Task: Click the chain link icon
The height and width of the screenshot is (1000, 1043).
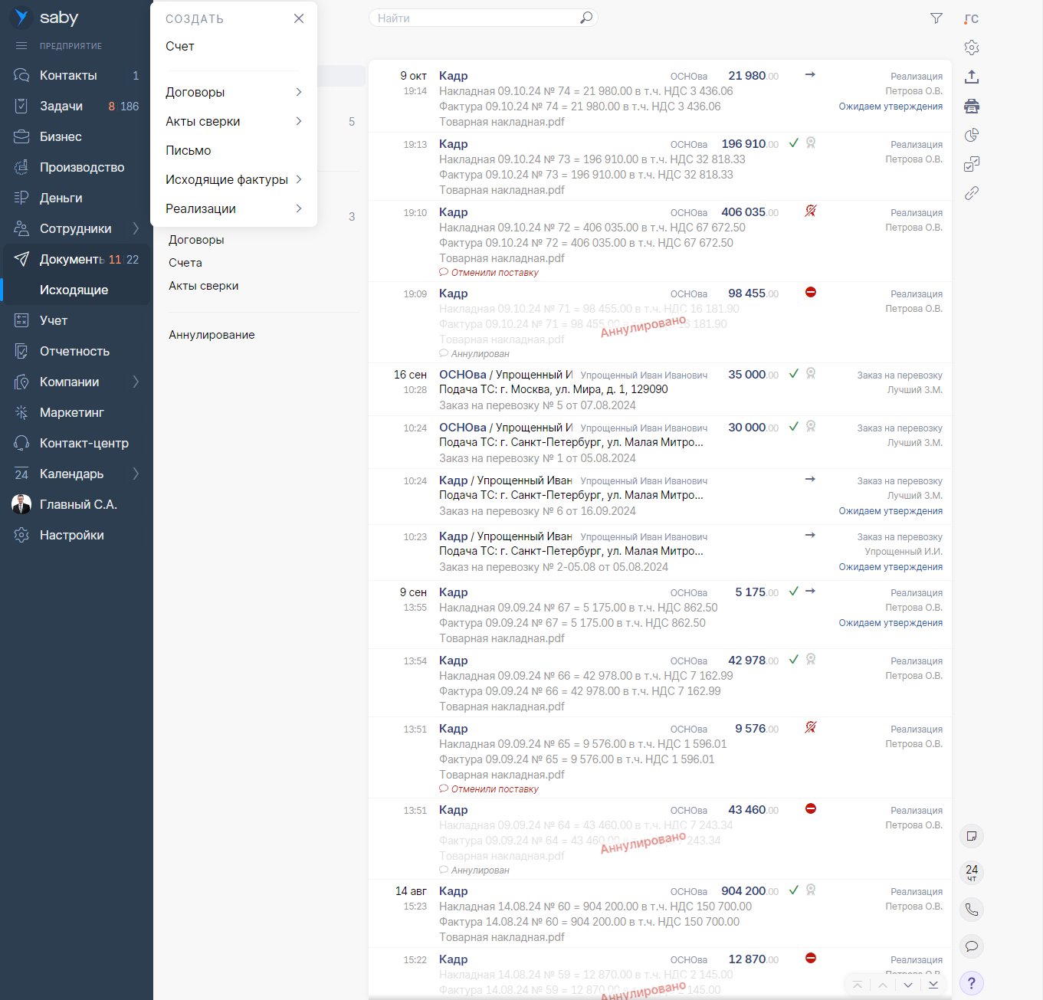Action: coord(972,193)
